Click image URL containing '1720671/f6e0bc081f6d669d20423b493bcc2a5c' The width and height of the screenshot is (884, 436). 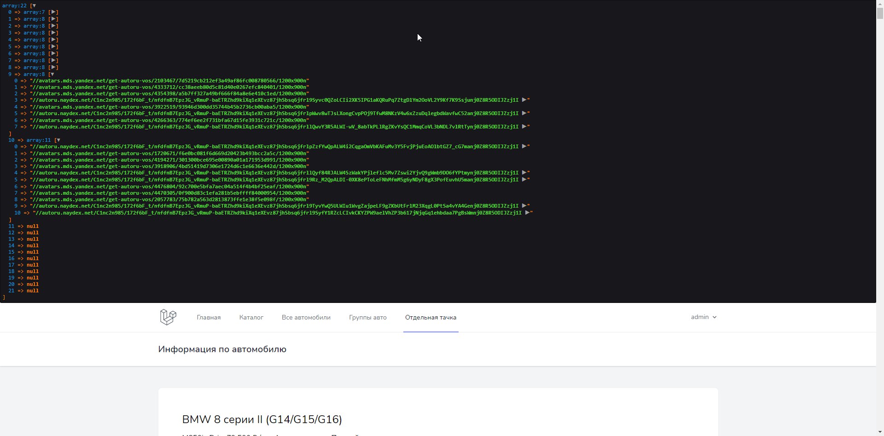169,153
